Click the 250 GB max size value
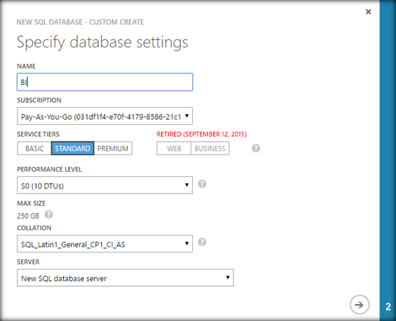 [x=28, y=215]
